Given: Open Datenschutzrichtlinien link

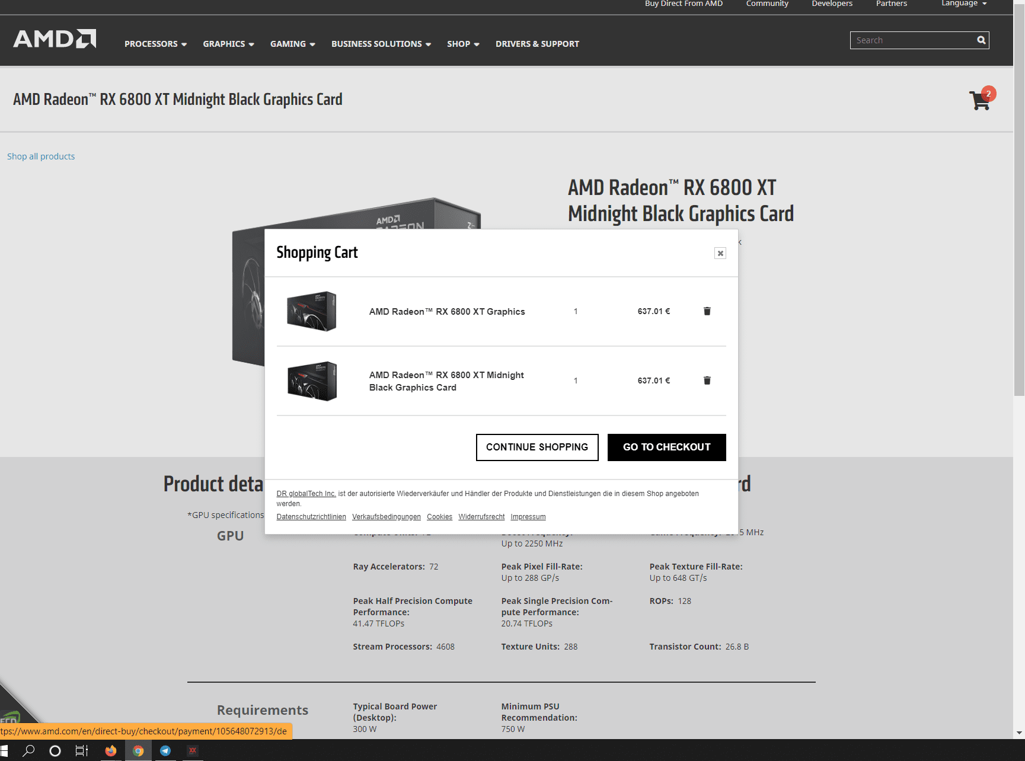Looking at the screenshot, I should [x=311, y=517].
